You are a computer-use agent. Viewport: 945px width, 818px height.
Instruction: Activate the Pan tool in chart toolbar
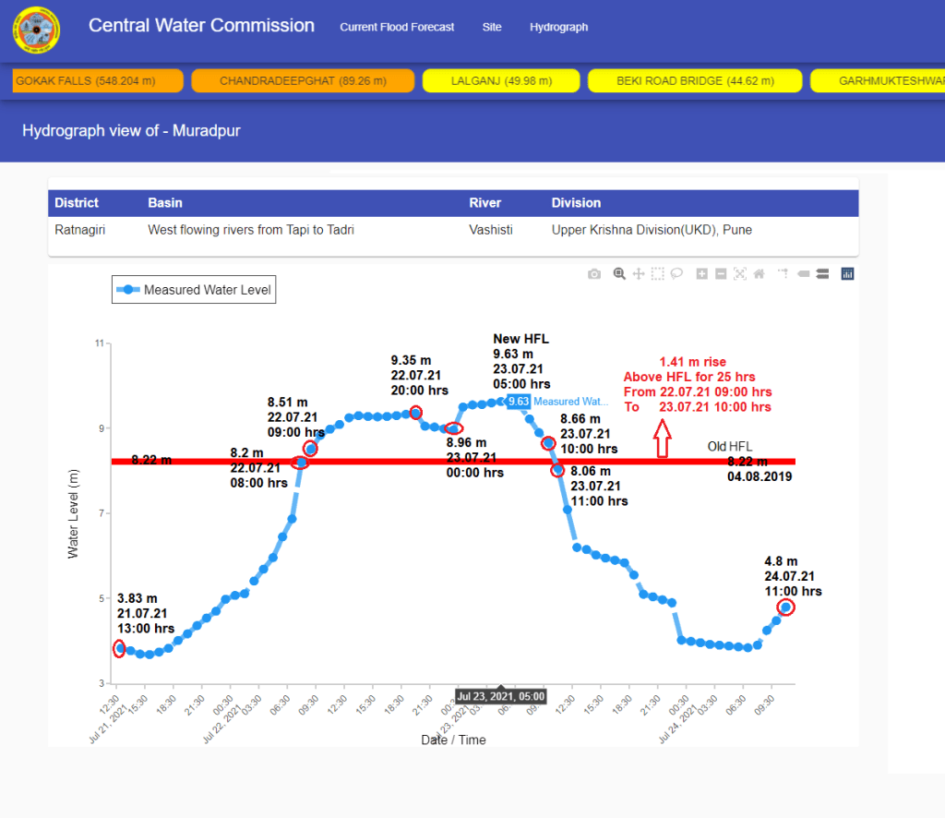click(x=638, y=274)
